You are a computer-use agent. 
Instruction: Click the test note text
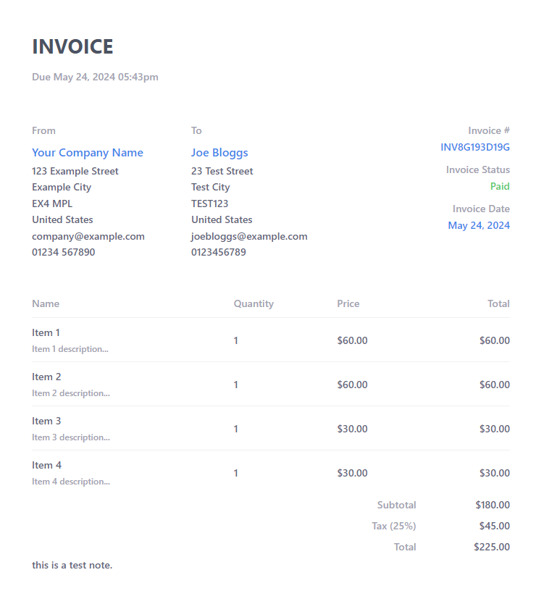click(x=72, y=565)
